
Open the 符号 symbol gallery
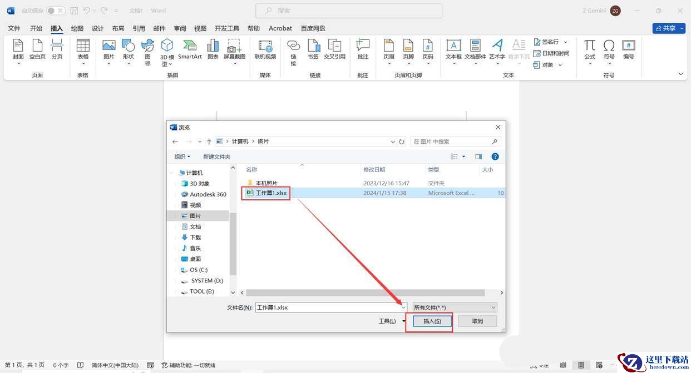609,52
